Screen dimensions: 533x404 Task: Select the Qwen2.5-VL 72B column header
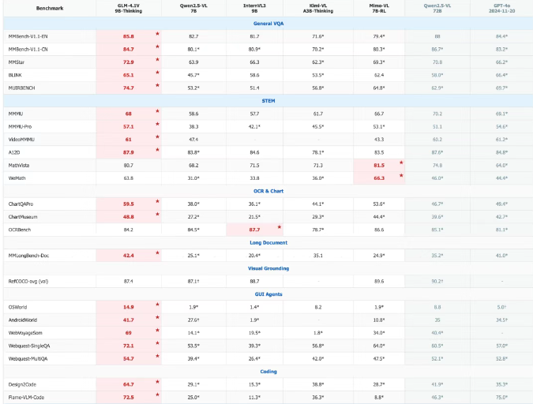click(x=437, y=8)
